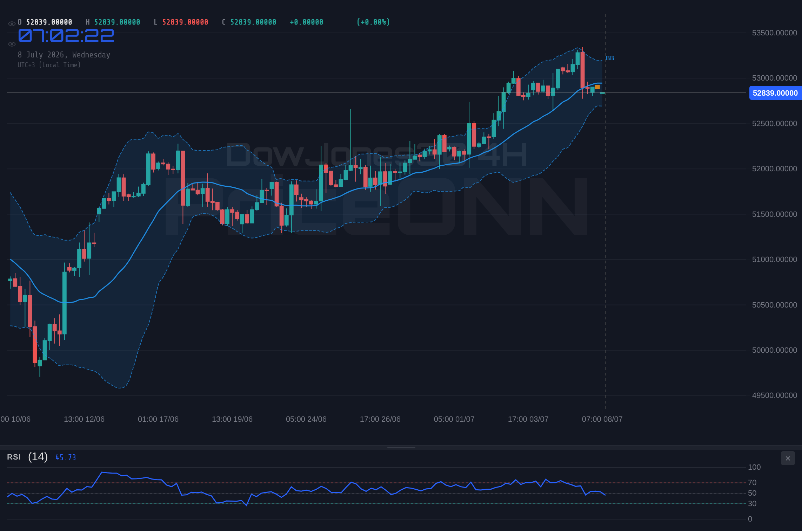Image resolution: width=802 pixels, height=531 pixels.
Task: Click the 53000.00000 price axis label
Action: 775,78
